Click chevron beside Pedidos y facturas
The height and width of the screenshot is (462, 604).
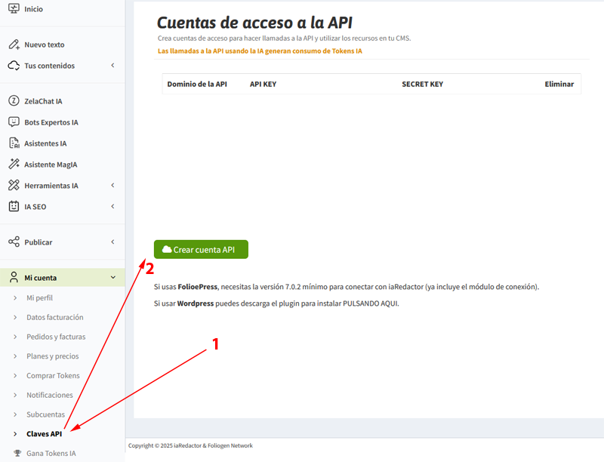[15, 337]
